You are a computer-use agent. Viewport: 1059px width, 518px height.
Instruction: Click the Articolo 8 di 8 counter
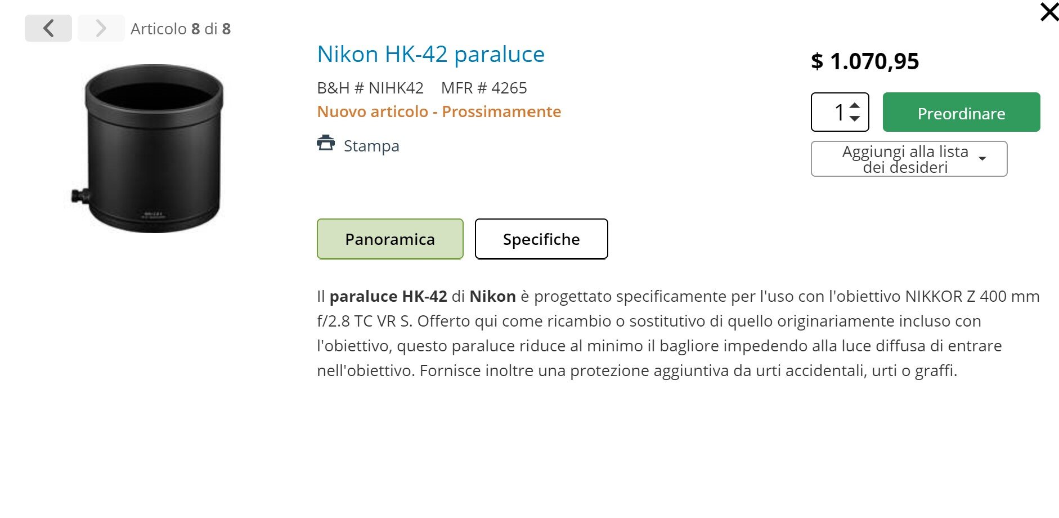pos(181,29)
